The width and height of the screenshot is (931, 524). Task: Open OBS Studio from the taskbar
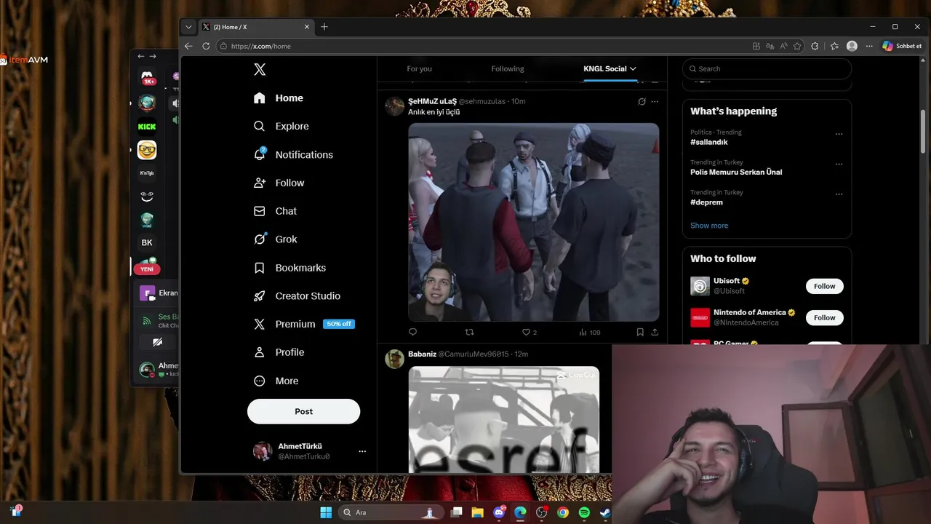point(541,512)
